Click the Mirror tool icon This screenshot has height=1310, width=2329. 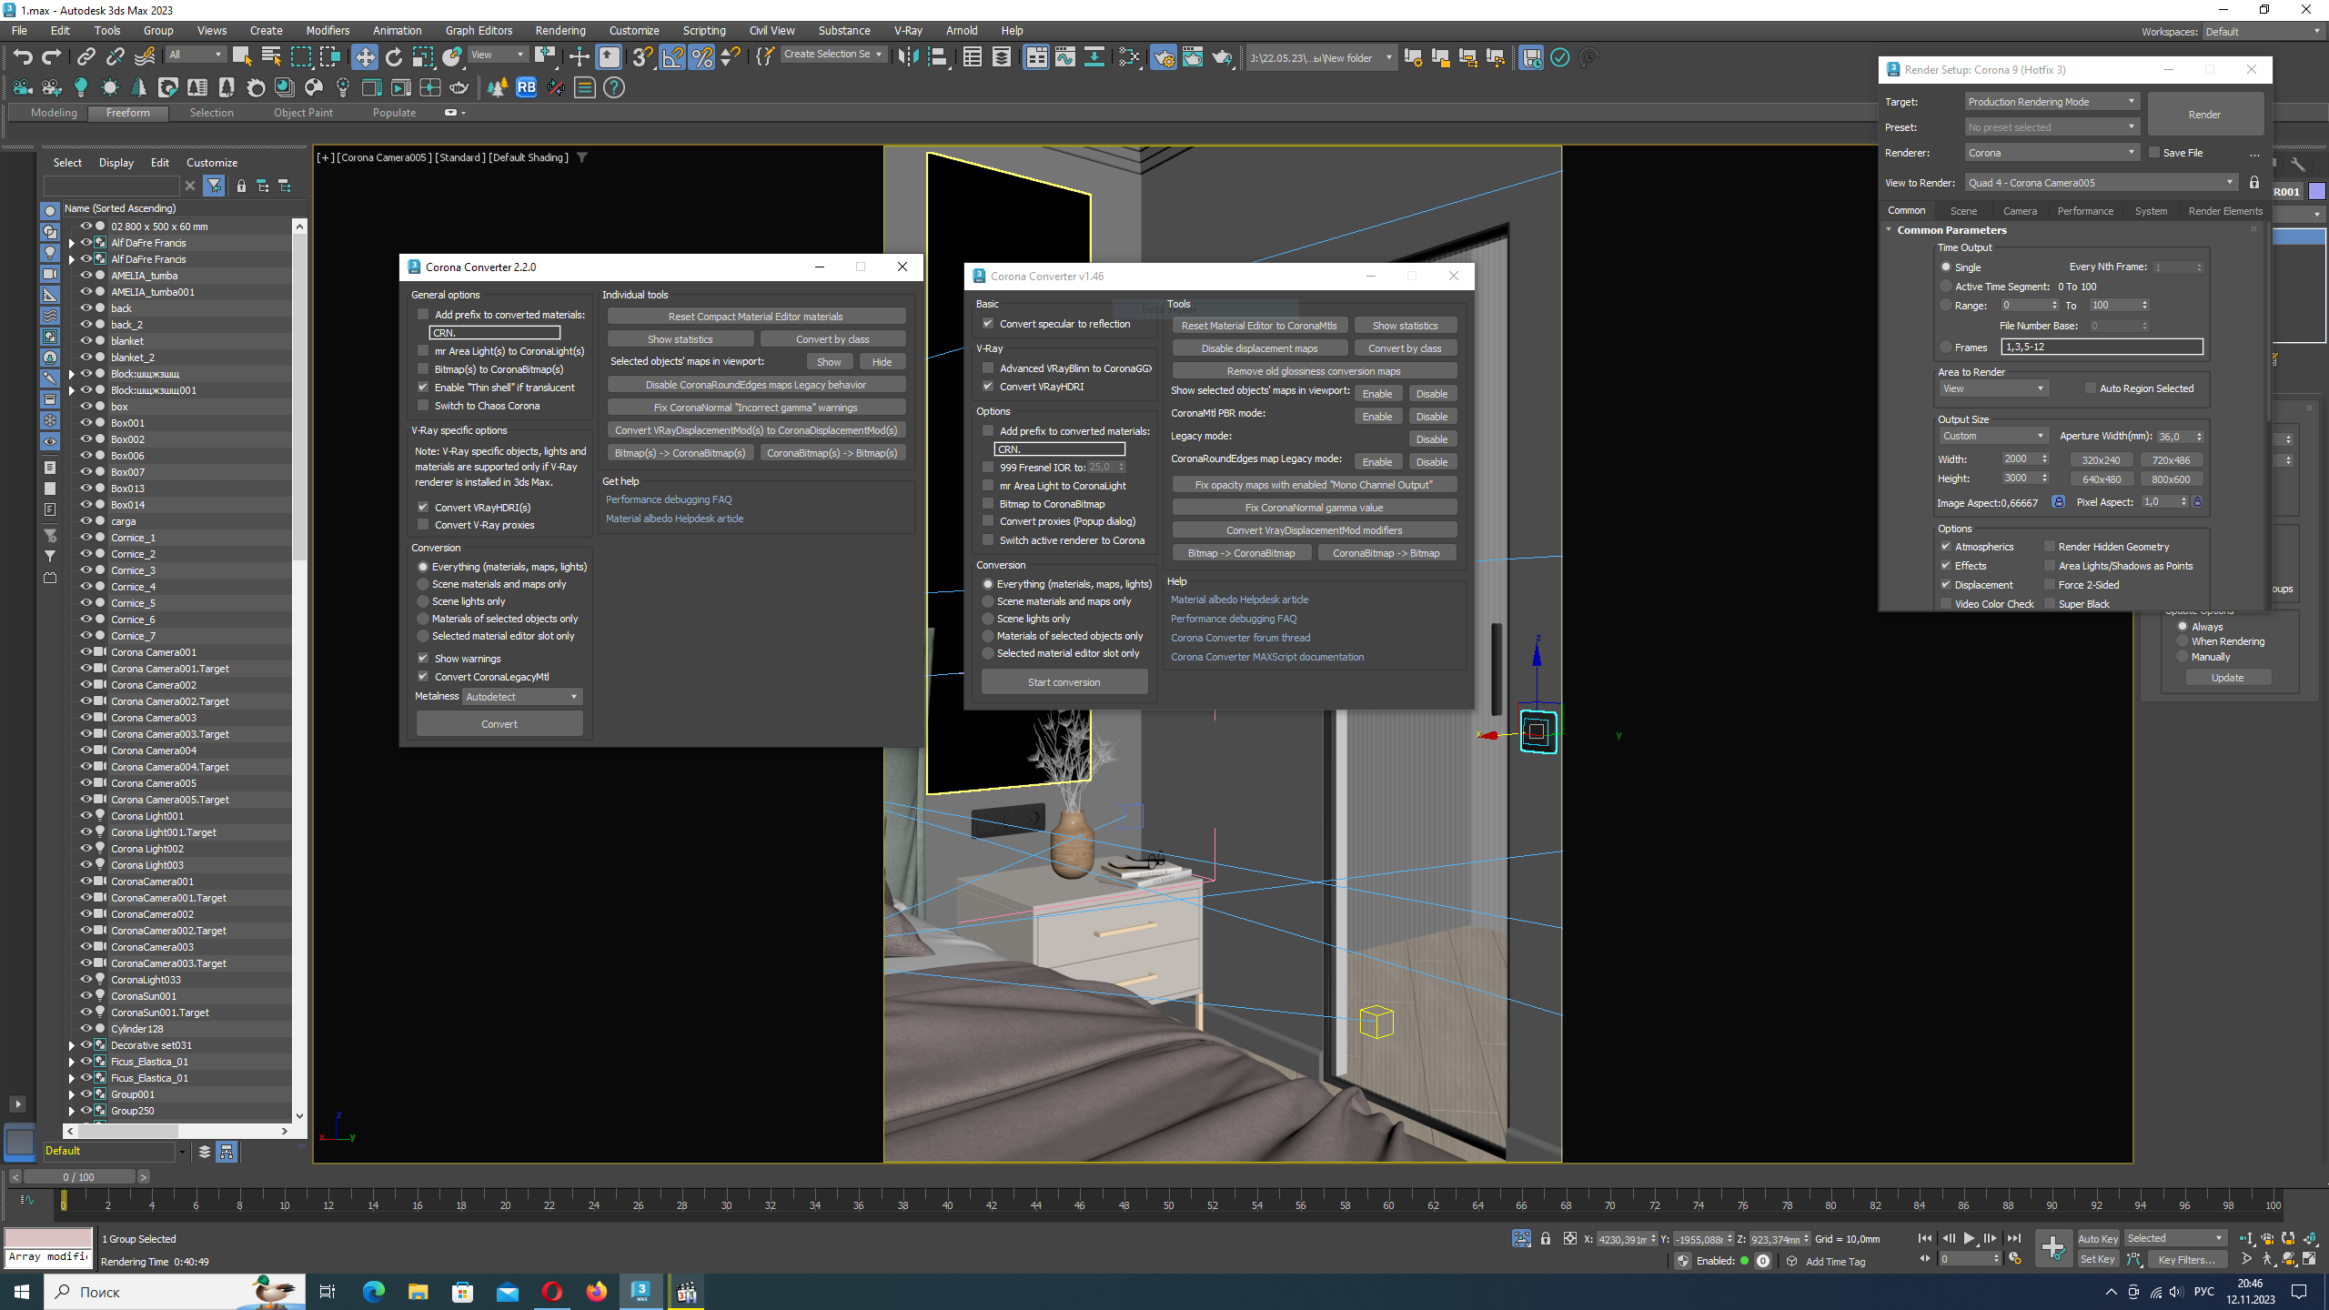click(908, 57)
